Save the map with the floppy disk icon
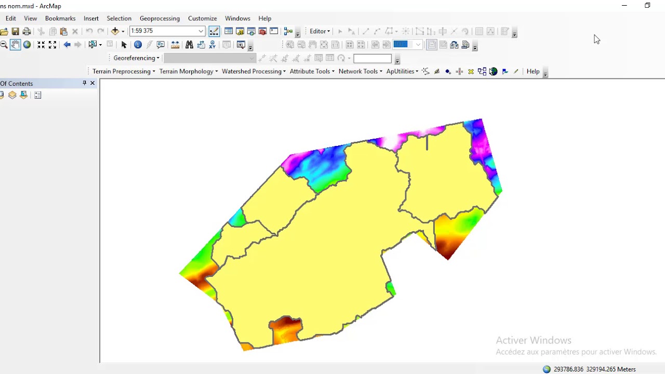Viewport: 665px width, 374px height. (15, 32)
